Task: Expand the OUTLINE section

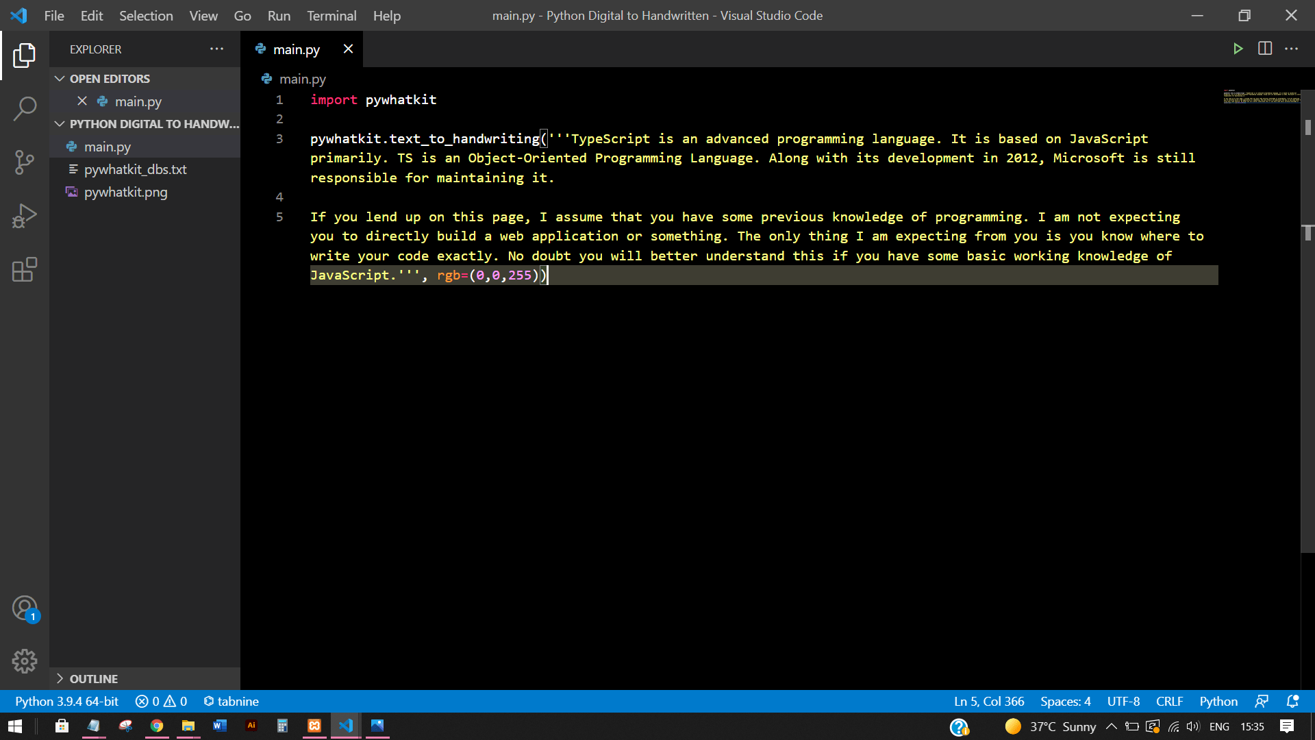Action: 61,678
